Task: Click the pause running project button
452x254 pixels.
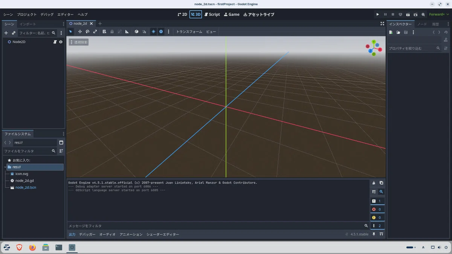Action: coord(385,14)
